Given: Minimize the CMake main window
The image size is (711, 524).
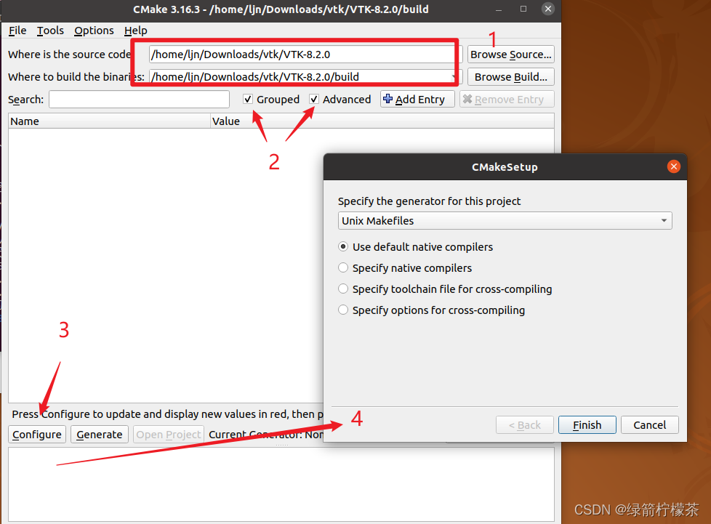Looking at the screenshot, I should 499,9.
